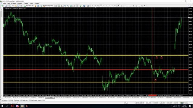Select the equidistant channel tool
The image size is (193, 108).
pos(133,6)
